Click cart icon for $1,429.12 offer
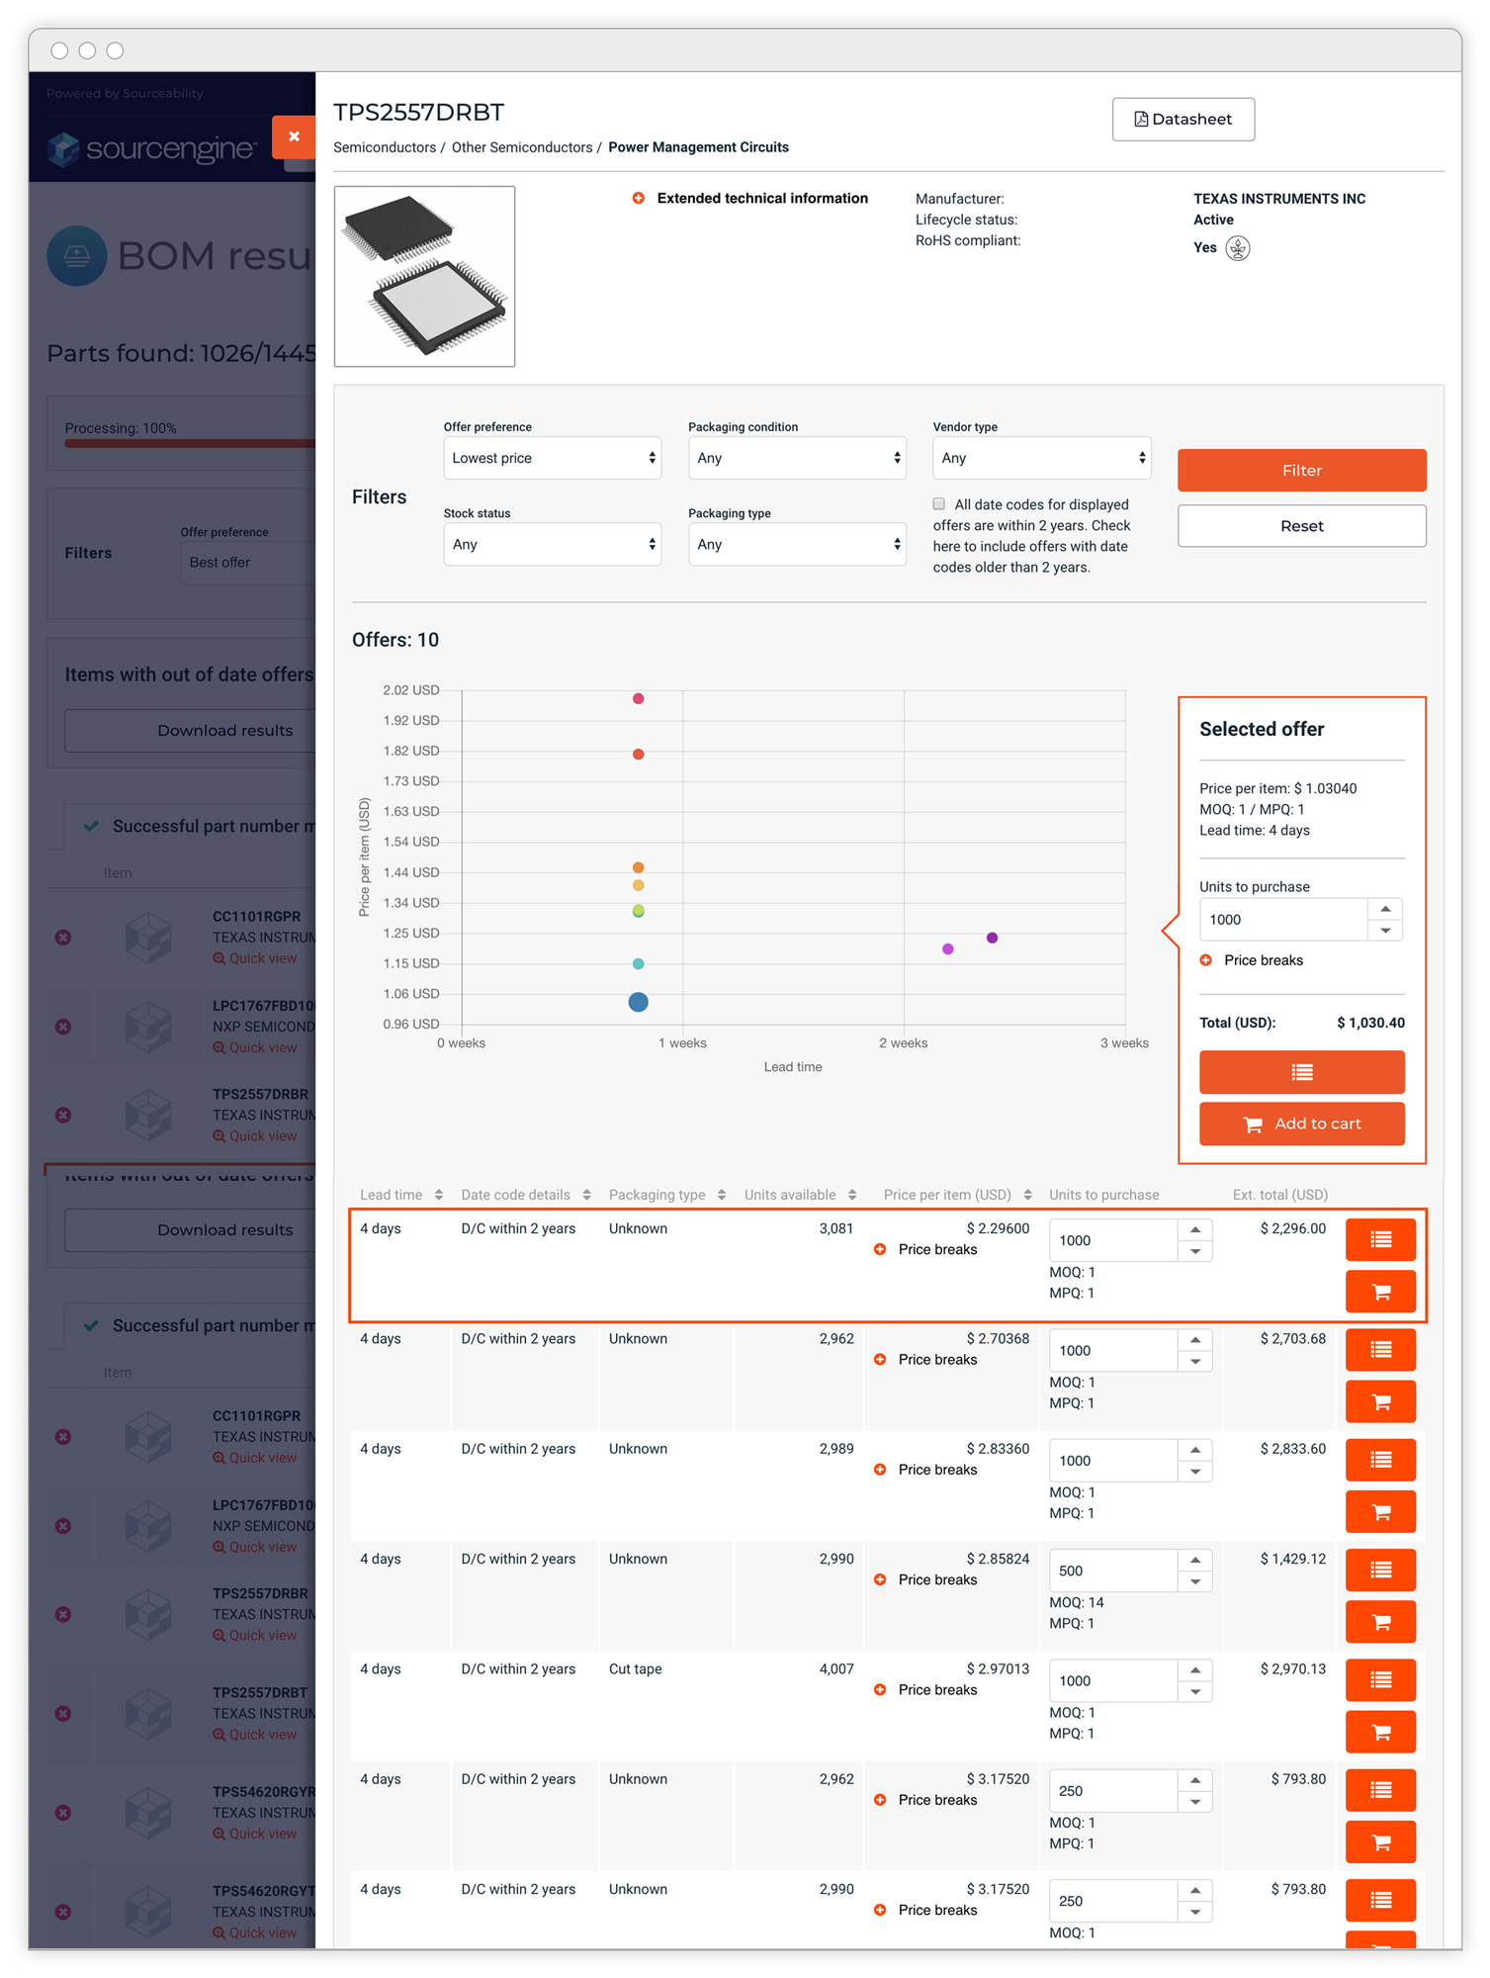 tap(1380, 1622)
